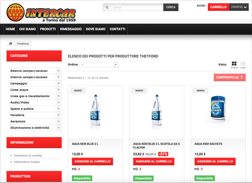The image size is (252, 183).
Task: Click the ACCEDI login link
Action: [x=201, y=6]
